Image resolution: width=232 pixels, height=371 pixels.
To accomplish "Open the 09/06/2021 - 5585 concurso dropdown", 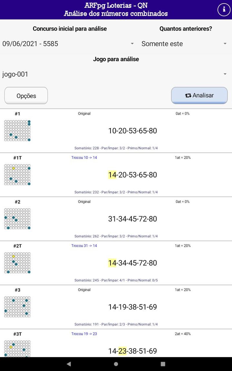I will (x=68, y=43).
